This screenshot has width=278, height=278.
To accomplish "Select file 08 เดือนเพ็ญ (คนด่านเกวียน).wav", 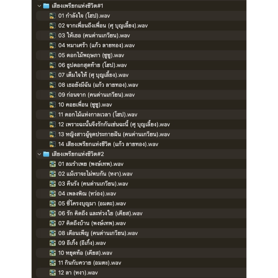I will 141,233.
